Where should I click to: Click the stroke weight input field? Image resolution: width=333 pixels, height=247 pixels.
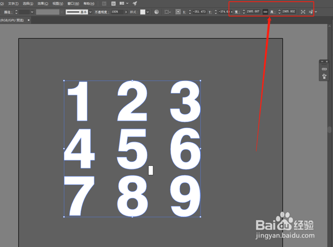click(x=24, y=12)
